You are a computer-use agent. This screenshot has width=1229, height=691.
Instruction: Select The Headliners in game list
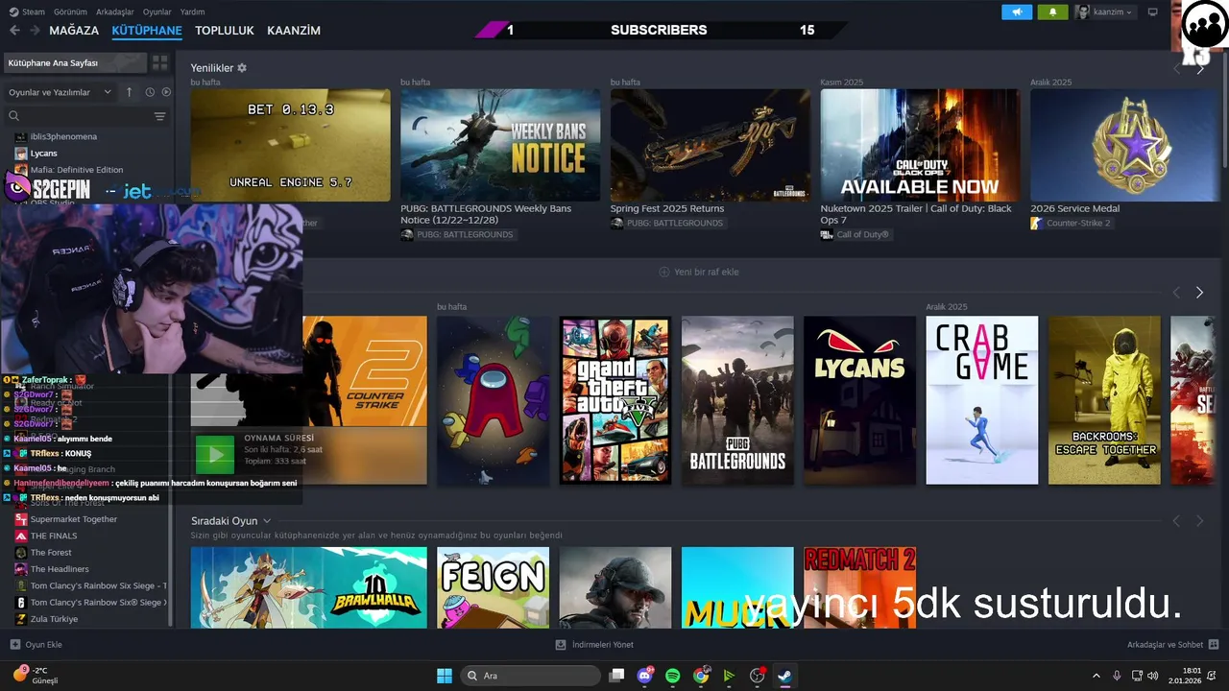[x=60, y=569]
